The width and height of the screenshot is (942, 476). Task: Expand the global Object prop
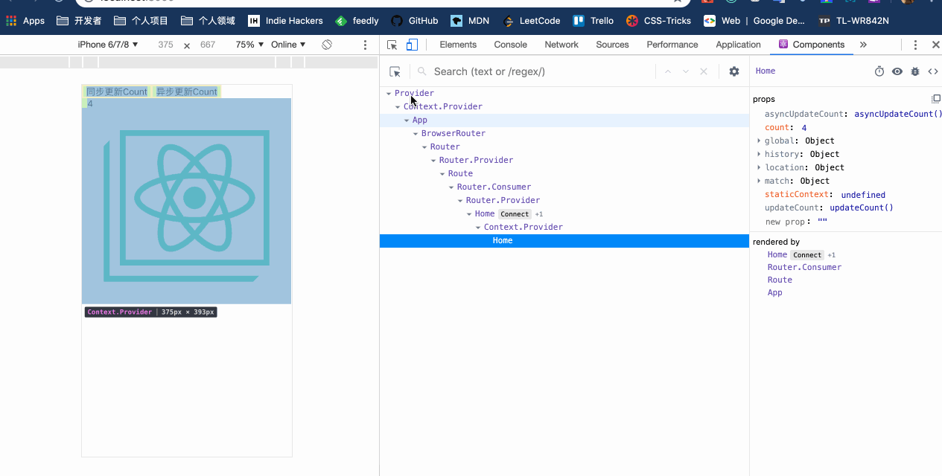pos(759,141)
